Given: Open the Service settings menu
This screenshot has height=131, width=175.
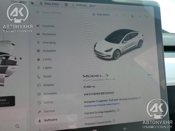Looking at the screenshot, I should [46, 111].
